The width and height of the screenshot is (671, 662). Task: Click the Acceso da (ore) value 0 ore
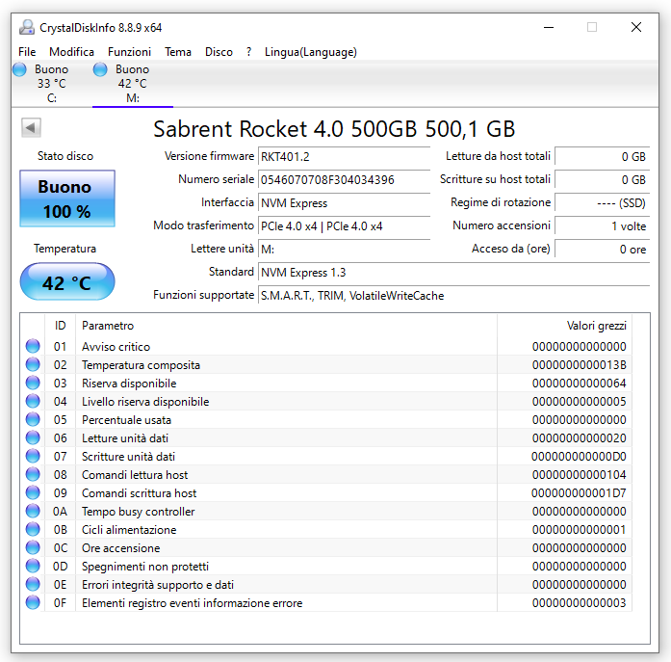[602, 249]
